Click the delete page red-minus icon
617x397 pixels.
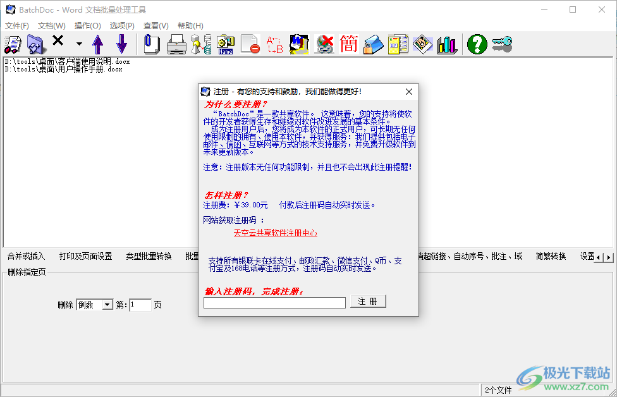[250, 44]
